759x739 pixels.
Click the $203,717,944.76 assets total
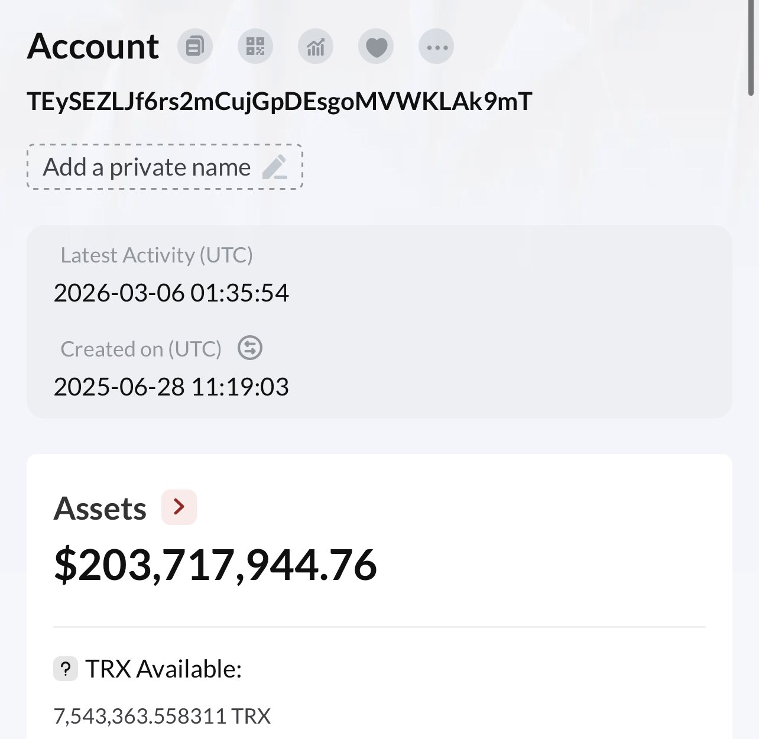point(215,565)
